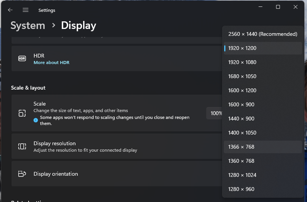Open the HDR settings row
The height and width of the screenshot is (202, 307).
[117, 59]
